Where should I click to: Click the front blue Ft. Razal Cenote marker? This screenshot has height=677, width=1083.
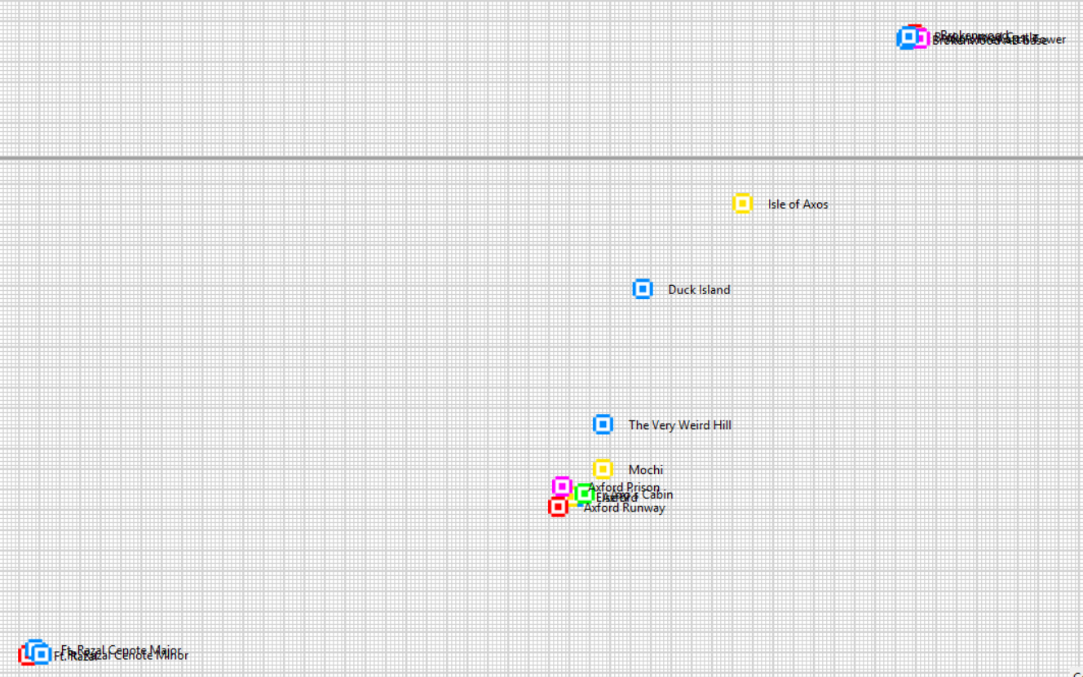(40, 654)
